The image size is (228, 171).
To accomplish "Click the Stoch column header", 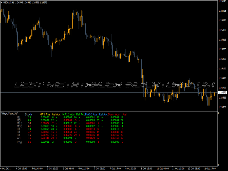I will [28, 115].
